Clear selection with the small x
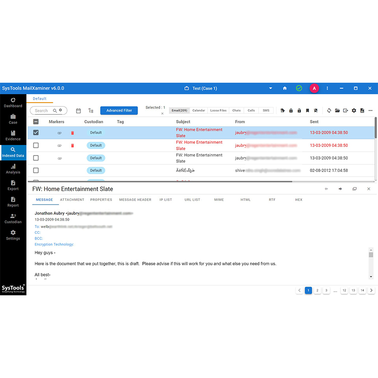The height and width of the screenshot is (378, 378). coord(162,113)
